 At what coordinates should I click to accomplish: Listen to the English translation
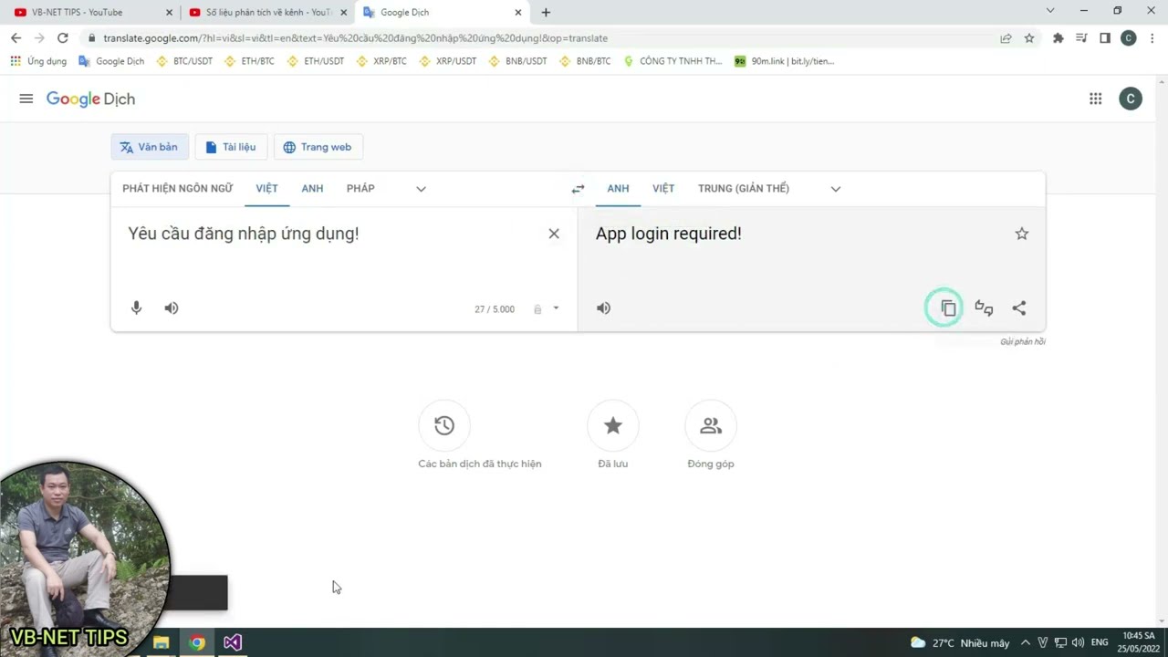click(x=604, y=308)
